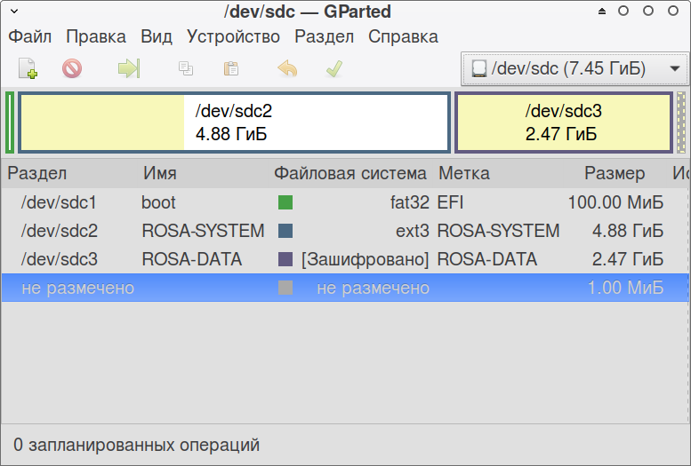The width and height of the screenshot is (691, 466).
Task: Click the Copy partition toolbar icon
Action: [186, 68]
